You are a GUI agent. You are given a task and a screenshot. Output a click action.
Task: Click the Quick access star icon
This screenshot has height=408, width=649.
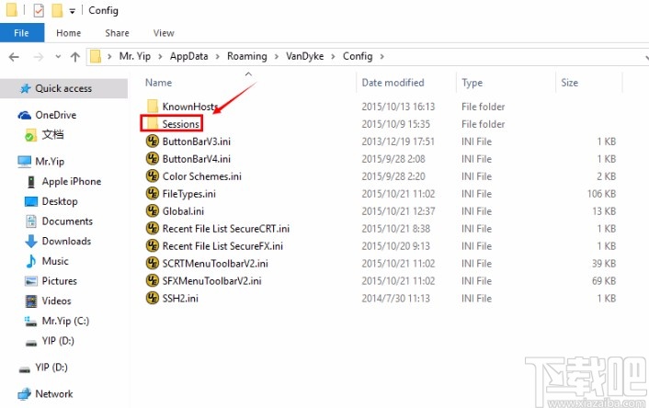tap(25, 88)
